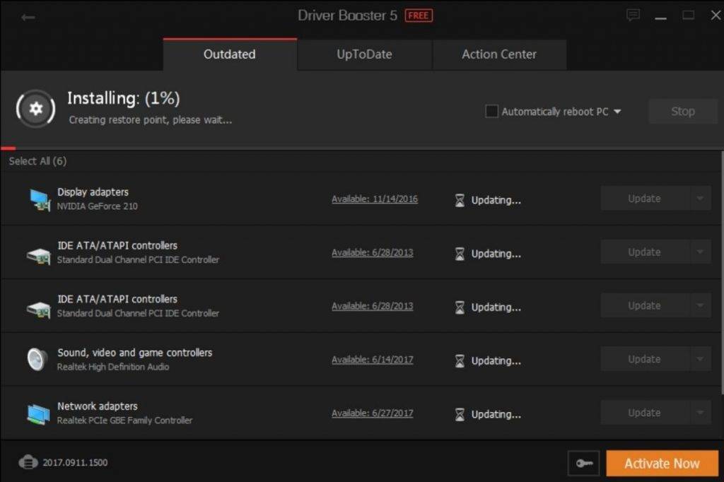
Task: Click the Network adapters device icon
Action: pos(38,413)
